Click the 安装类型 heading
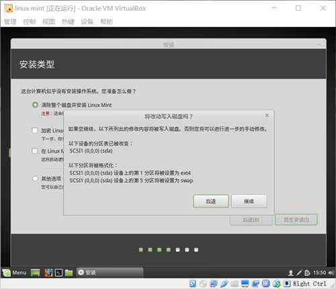Image resolution: width=336 pixels, height=289 pixels. (x=37, y=65)
